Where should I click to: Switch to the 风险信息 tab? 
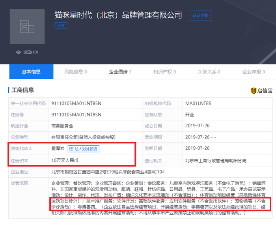76,72
